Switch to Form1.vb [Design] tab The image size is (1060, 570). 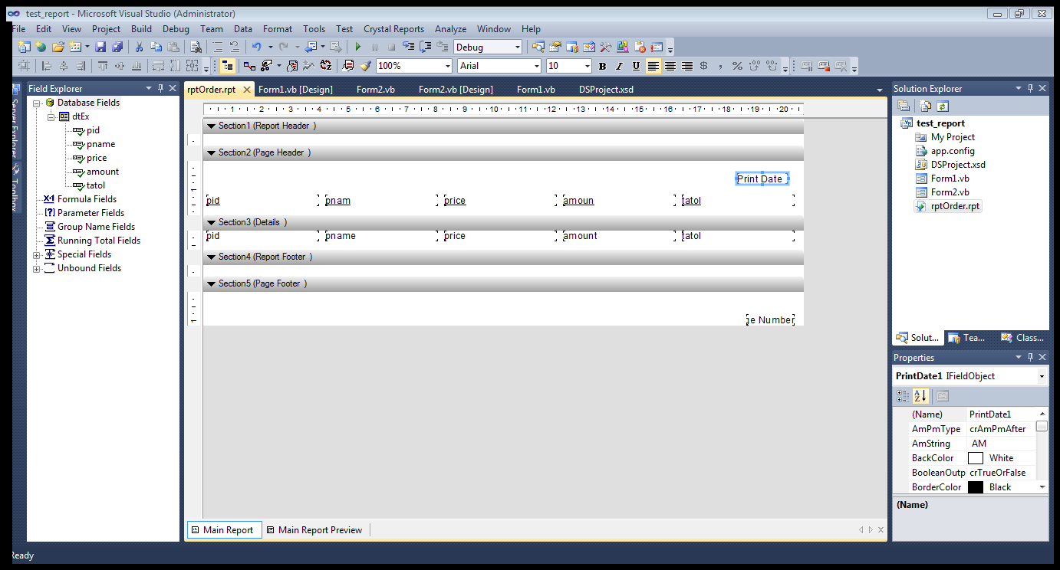pos(295,90)
